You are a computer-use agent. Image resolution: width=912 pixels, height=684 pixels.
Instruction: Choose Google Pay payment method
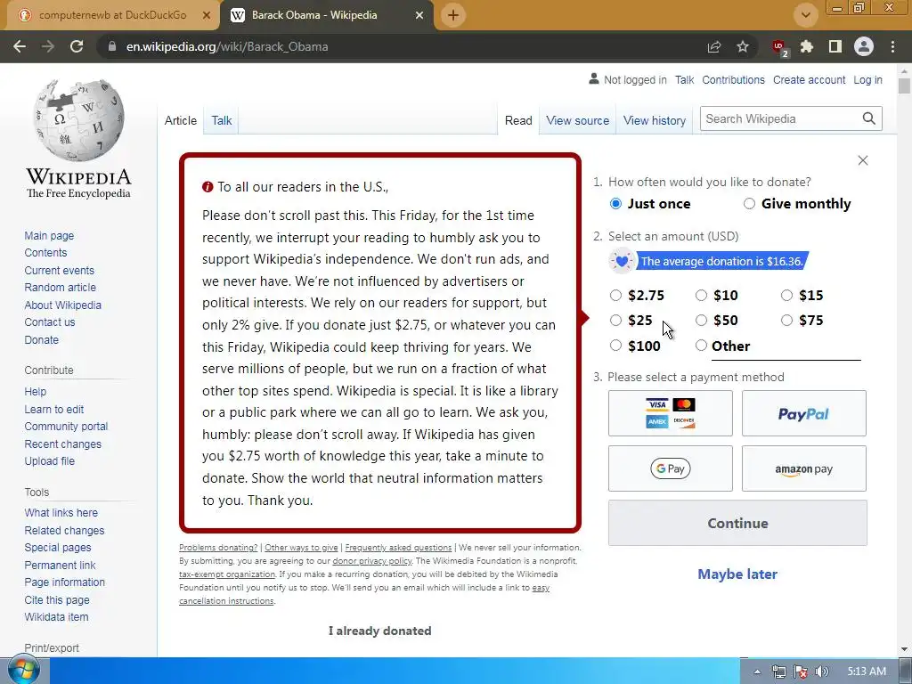point(670,468)
